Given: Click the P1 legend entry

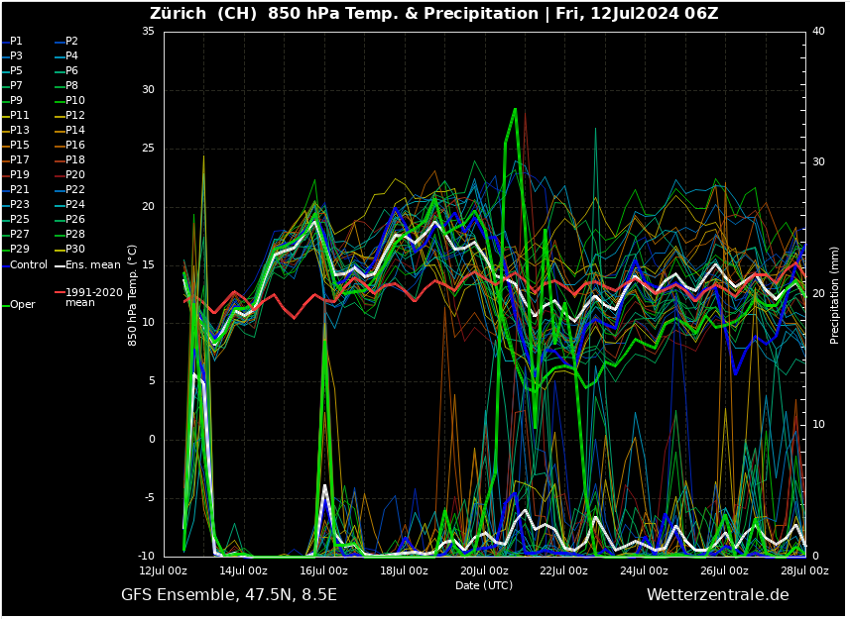Looking at the screenshot, I should click(x=16, y=42).
